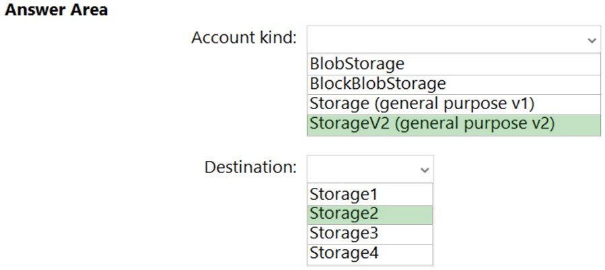Choose Storage1 as the destination
This screenshot has height=270, width=605.
(370, 195)
